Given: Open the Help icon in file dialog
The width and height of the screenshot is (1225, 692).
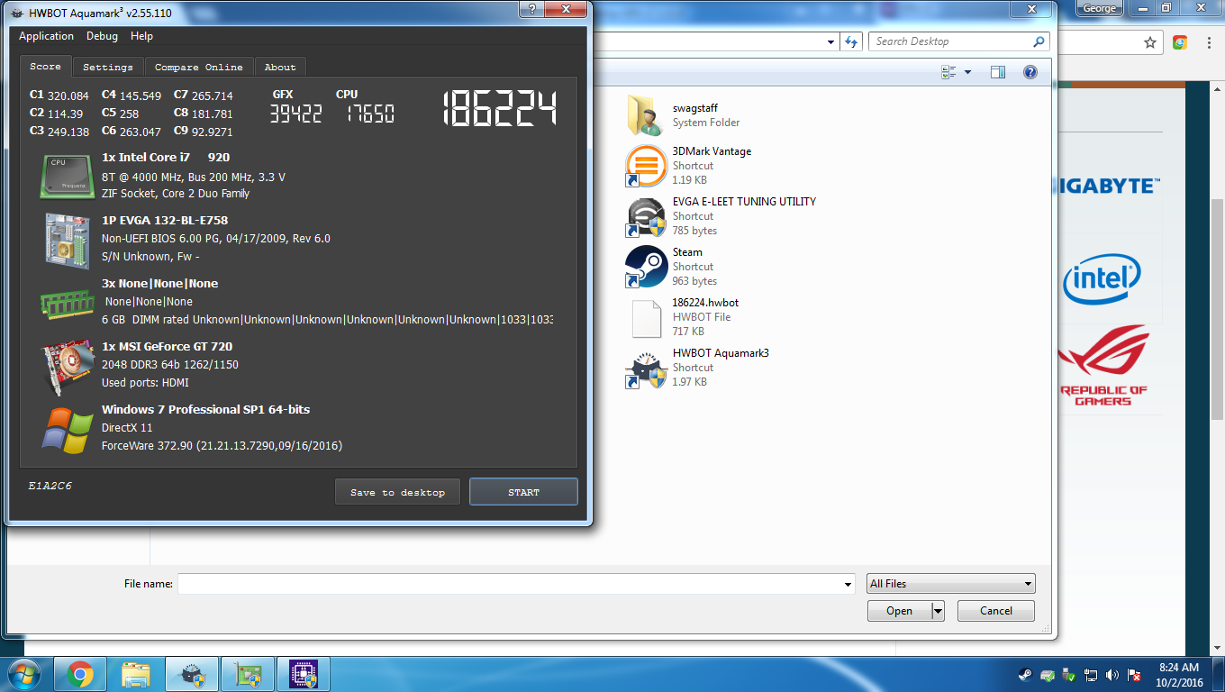Looking at the screenshot, I should (1030, 72).
